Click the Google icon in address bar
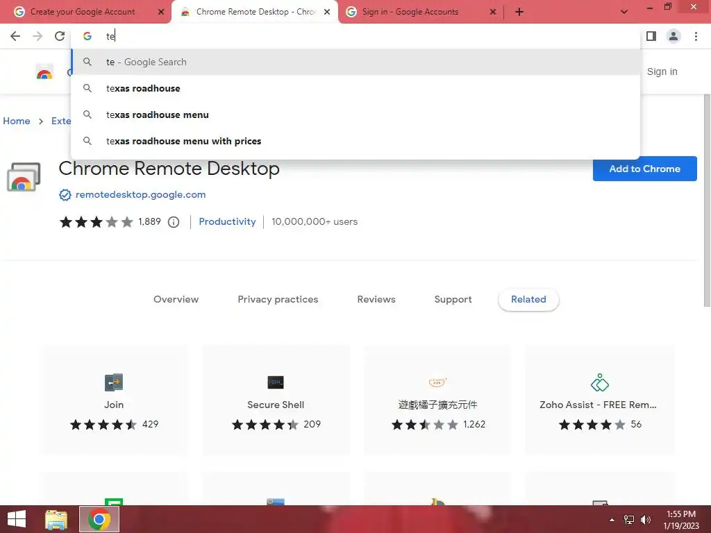The height and width of the screenshot is (533, 711). click(x=87, y=36)
